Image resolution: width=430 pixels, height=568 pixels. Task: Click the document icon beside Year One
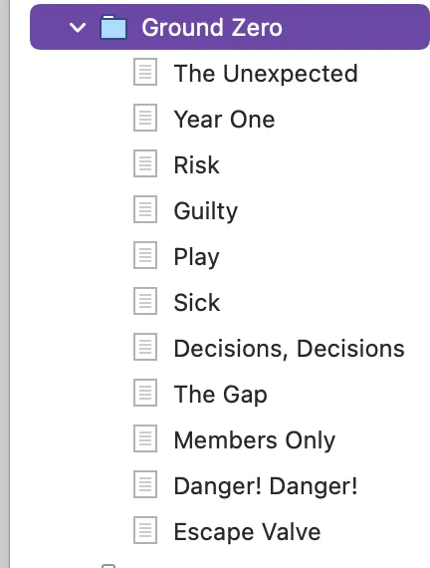coord(145,118)
